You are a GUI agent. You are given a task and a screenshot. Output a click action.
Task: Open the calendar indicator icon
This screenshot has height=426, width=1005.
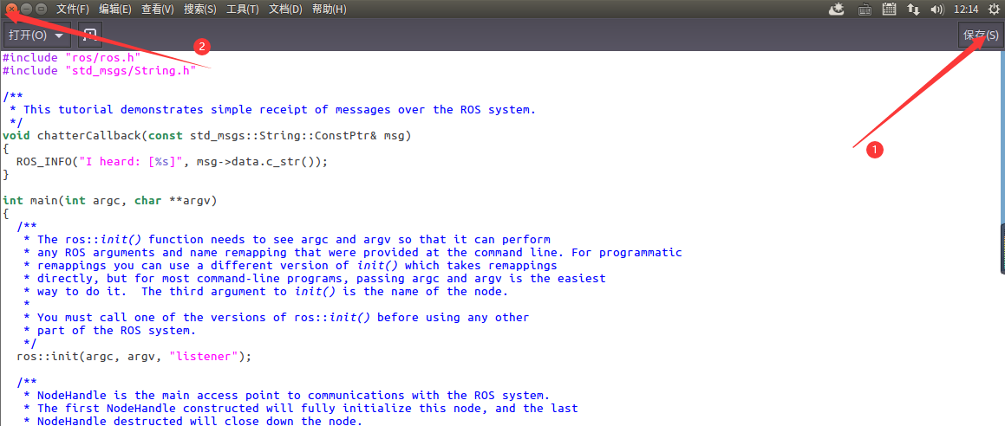pyautogui.click(x=888, y=9)
